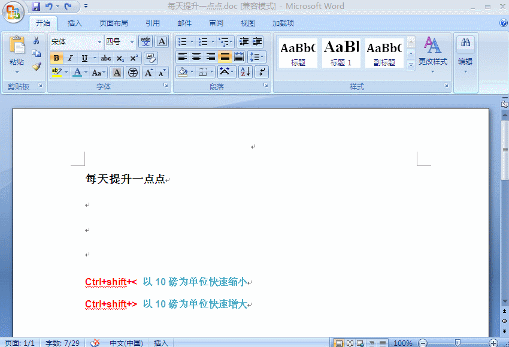
Task: Switch to the 视图 ribbon tab
Action: tap(247, 23)
